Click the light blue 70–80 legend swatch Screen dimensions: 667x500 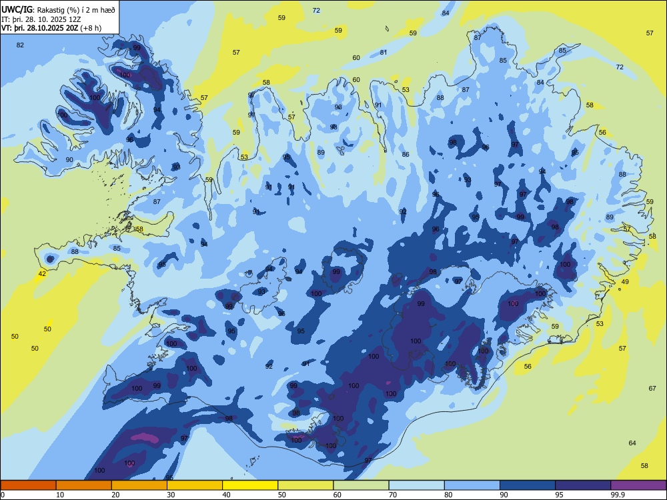[416, 485]
